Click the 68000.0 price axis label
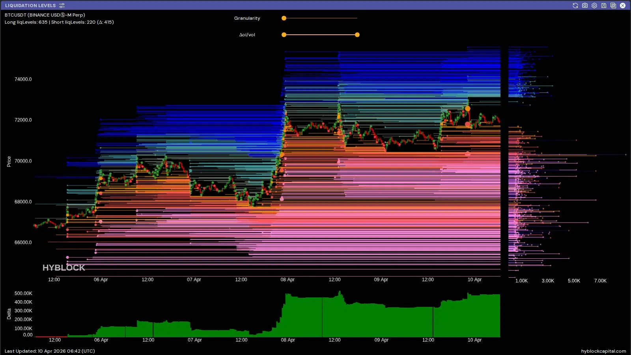 click(x=23, y=202)
